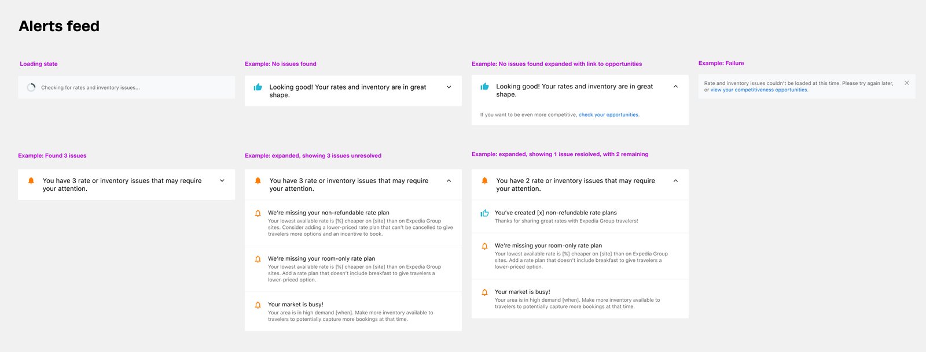926x352 pixels.
Task: Expand the collapsed 3 issues alert card
Action: [222, 181]
